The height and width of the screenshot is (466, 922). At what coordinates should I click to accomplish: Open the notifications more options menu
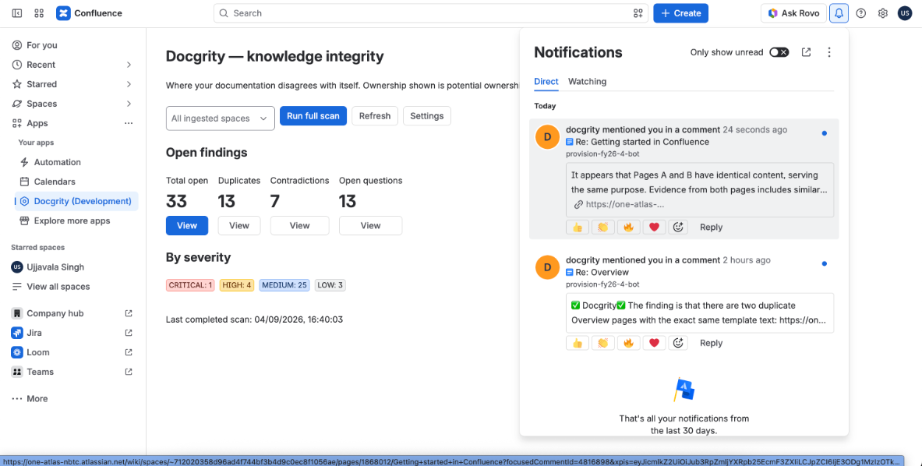829,52
